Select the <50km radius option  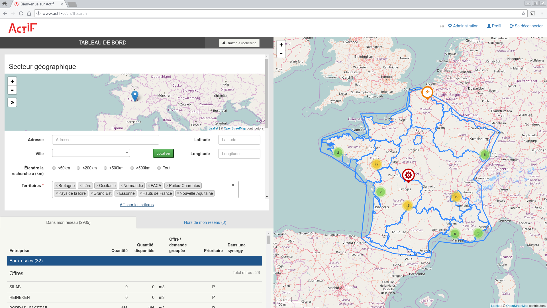tap(54, 168)
